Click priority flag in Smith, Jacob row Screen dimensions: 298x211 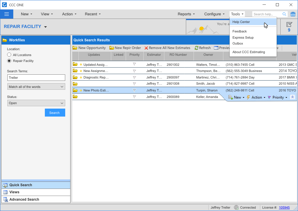[134, 84]
